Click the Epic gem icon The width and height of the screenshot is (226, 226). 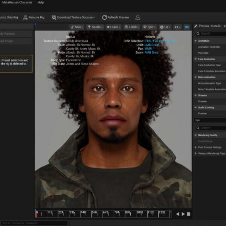click(x=145, y=27)
